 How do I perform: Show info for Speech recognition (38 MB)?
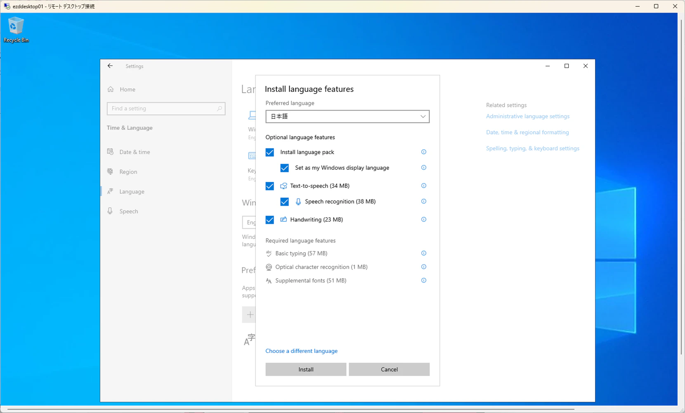tap(423, 202)
